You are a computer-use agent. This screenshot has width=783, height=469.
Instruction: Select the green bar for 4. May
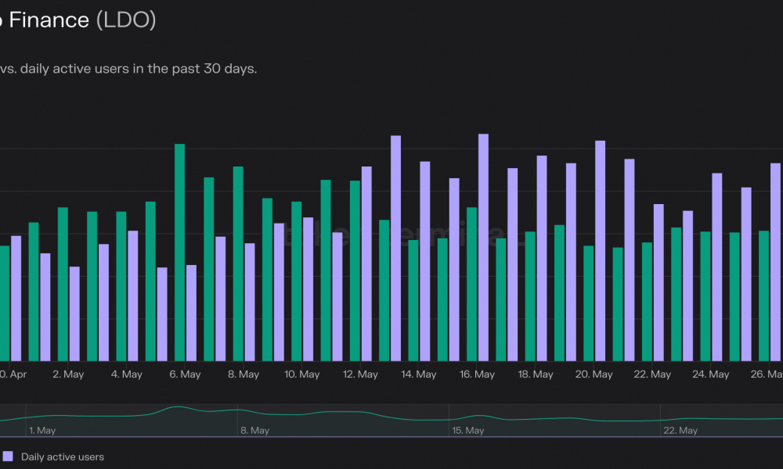121,287
